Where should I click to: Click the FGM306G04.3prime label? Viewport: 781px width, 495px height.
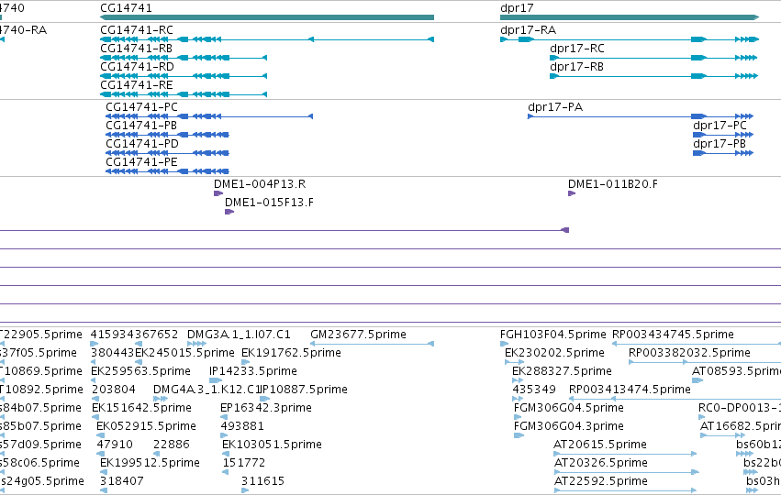pyautogui.click(x=568, y=426)
